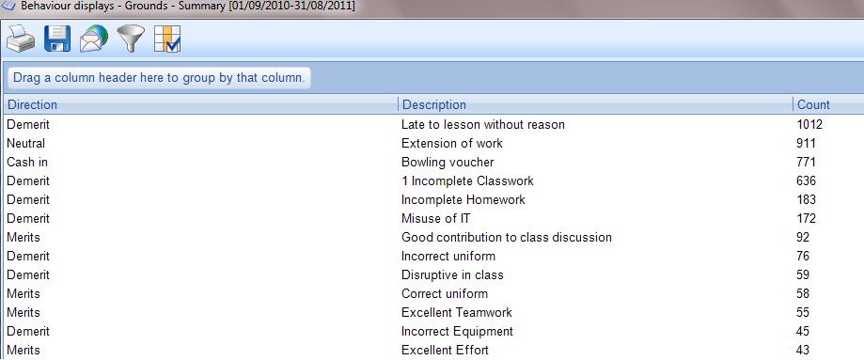864x360 pixels.
Task: Open the column chooser grid checkmark icon
Action: [x=167, y=39]
